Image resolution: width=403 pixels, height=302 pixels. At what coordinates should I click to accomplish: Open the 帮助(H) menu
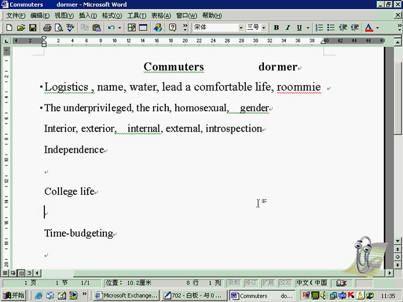(x=212, y=16)
